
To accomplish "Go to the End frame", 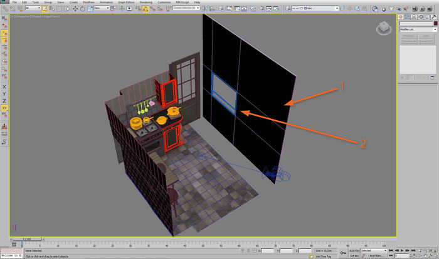I will point(413,251).
